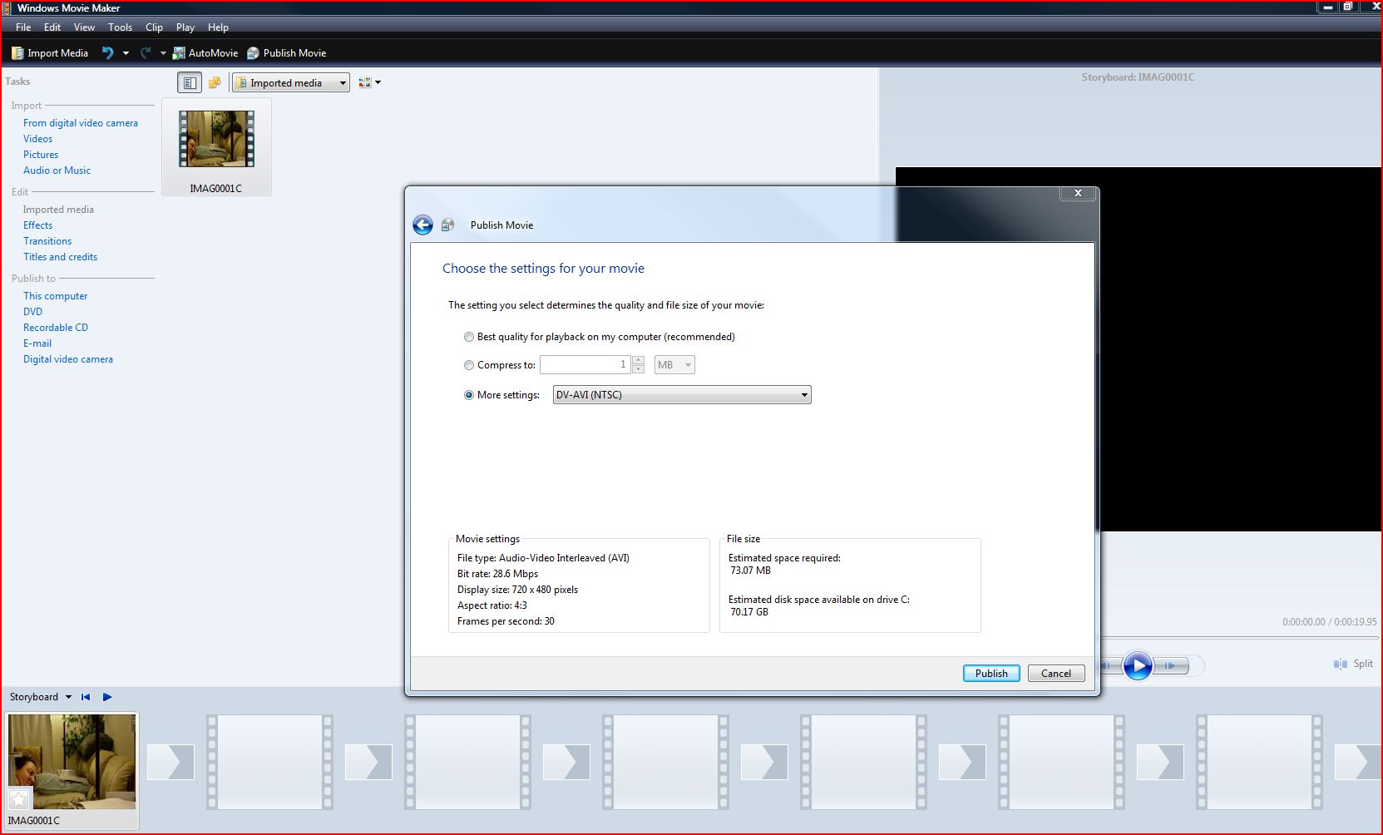Publish to E-mail

click(x=37, y=343)
